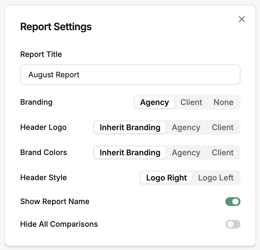Click the Report Title input field
Viewport: 260px width, 250px height.
tap(130, 75)
